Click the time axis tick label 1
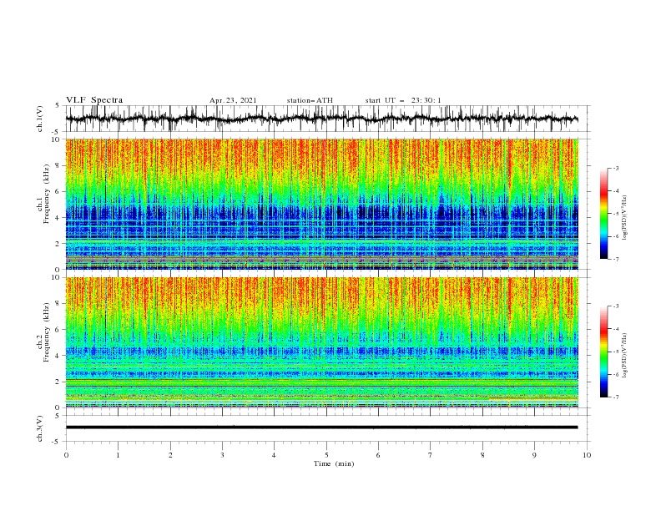Image resolution: width=661 pixels, height=511 pixels. [x=119, y=455]
